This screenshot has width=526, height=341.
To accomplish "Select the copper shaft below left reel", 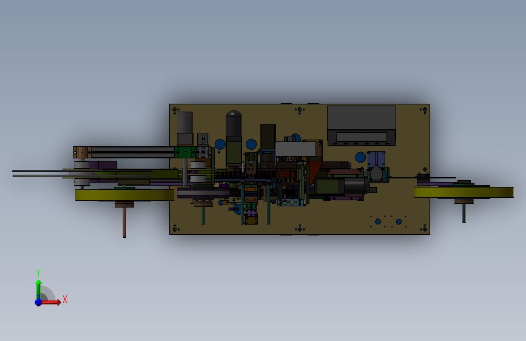I will click(124, 222).
